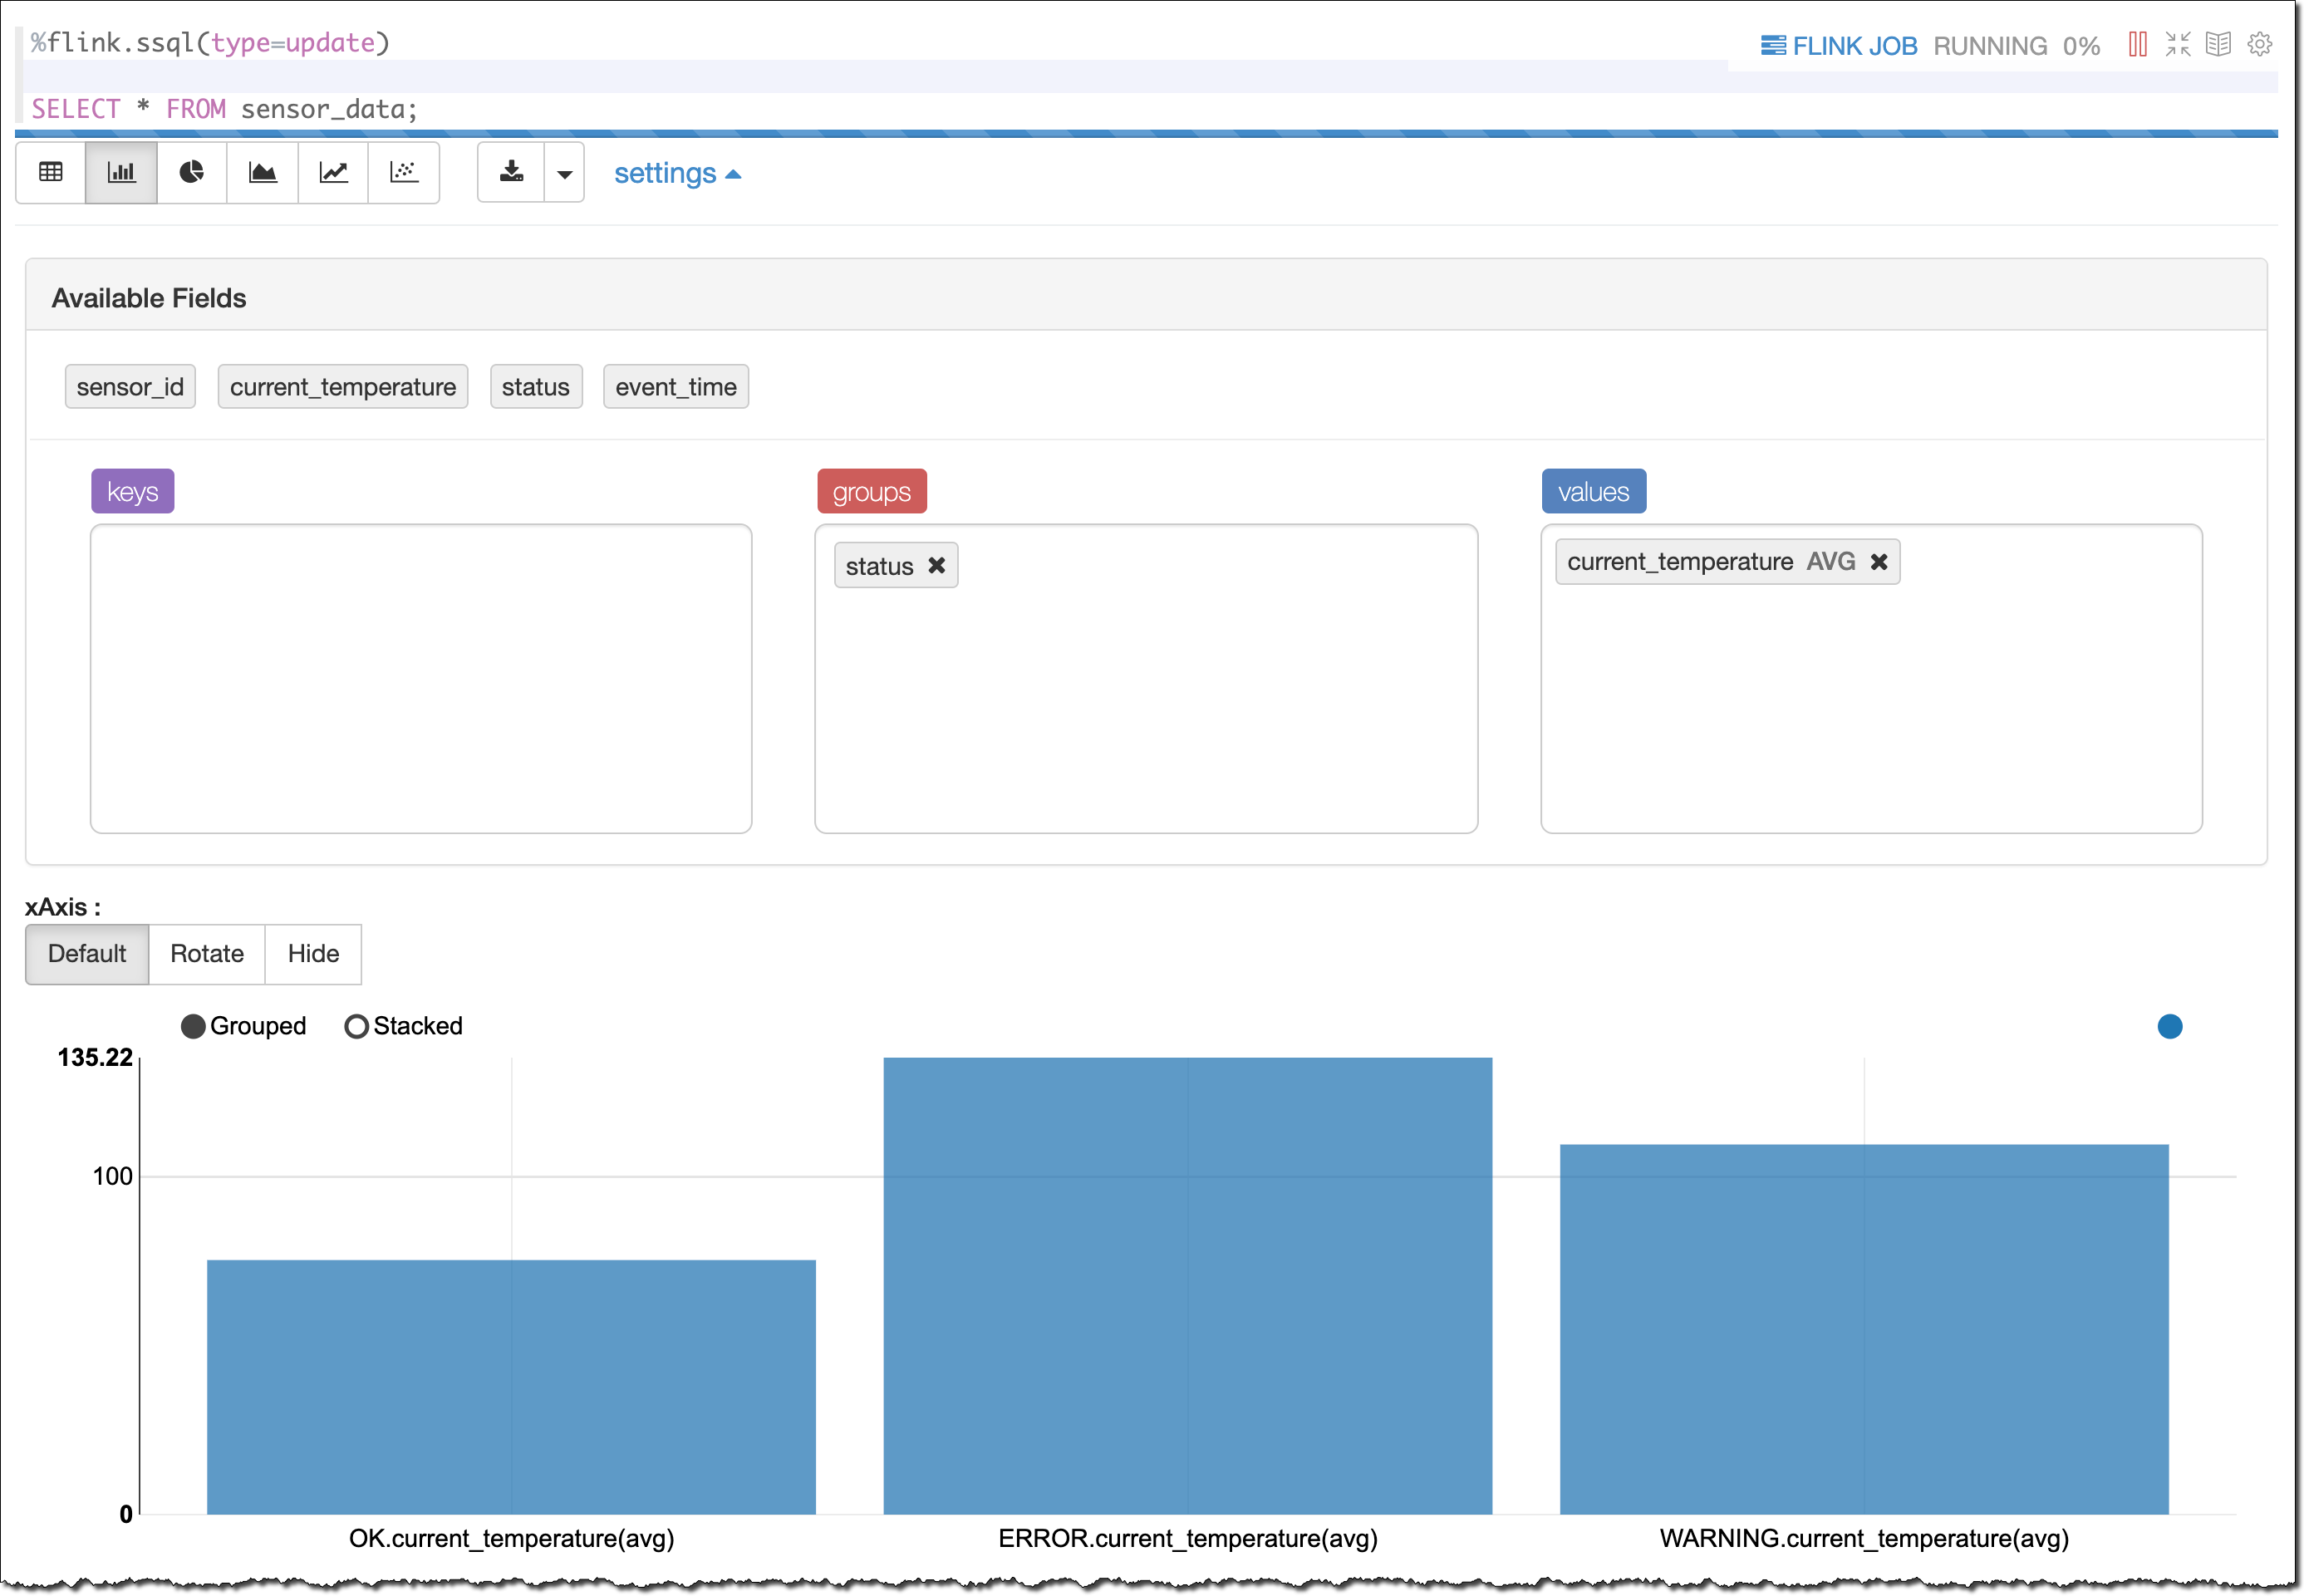
Task: Open the download format dropdown arrow
Action: [x=564, y=174]
